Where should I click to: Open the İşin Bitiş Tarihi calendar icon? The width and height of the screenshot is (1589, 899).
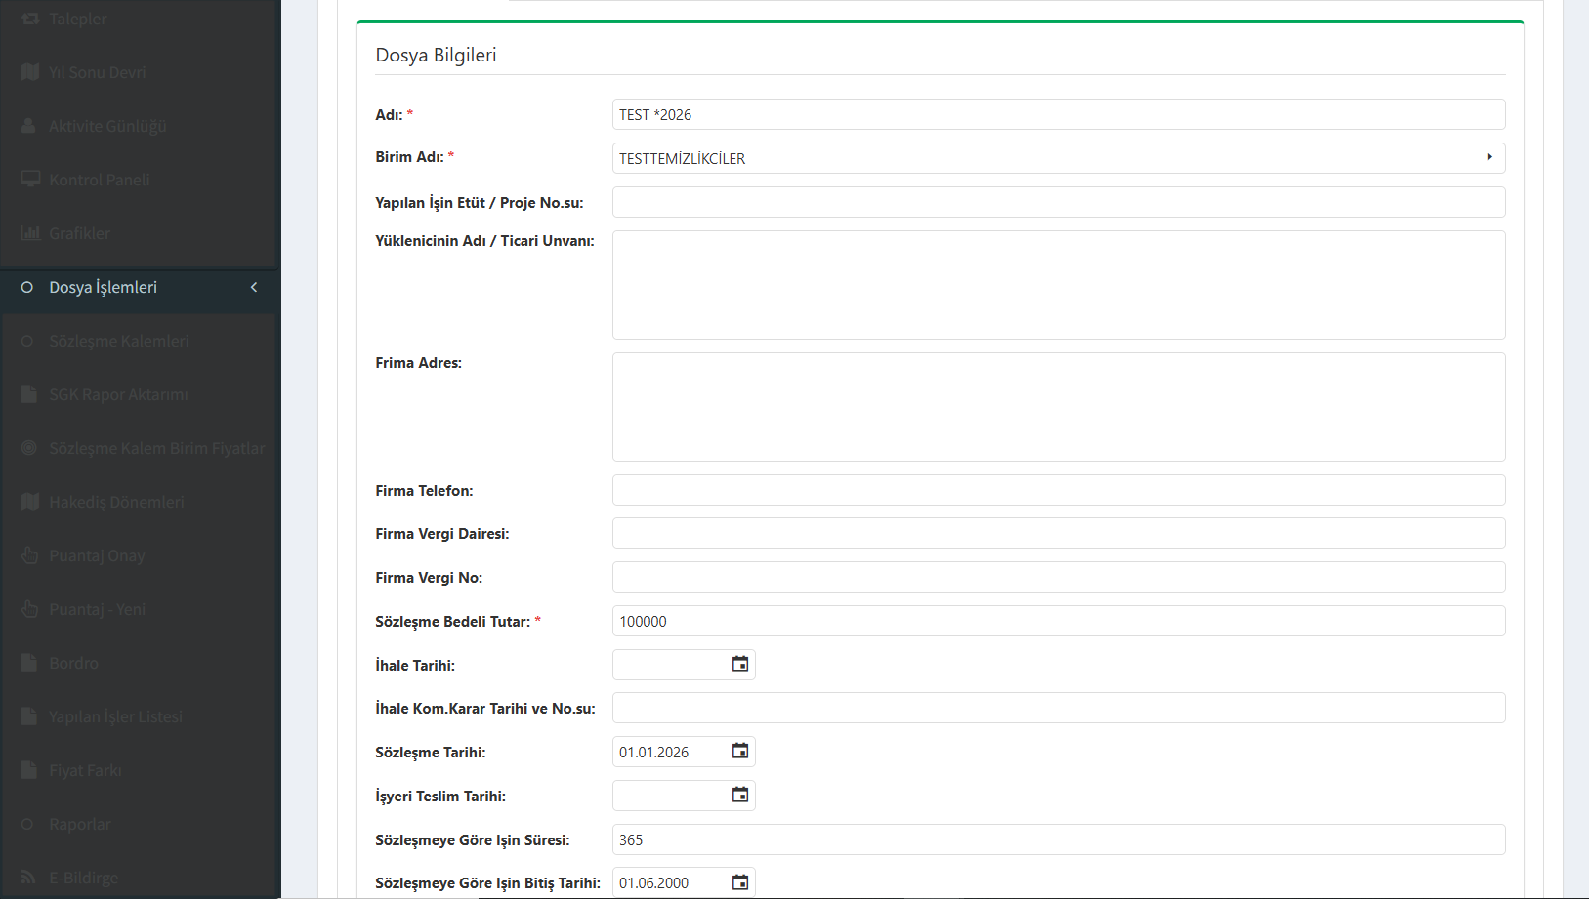(x=740, y=882)
